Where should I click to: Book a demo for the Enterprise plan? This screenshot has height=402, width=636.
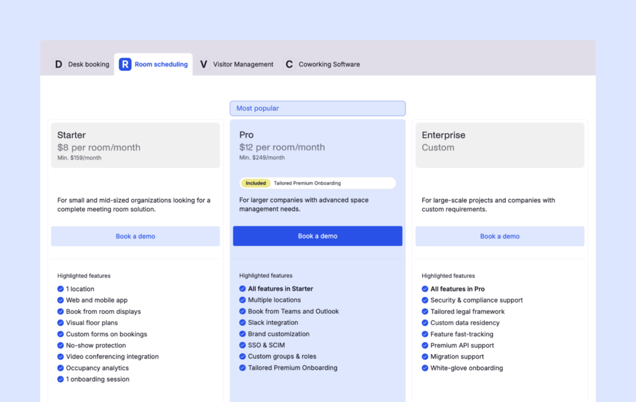(x=499, y=236)
